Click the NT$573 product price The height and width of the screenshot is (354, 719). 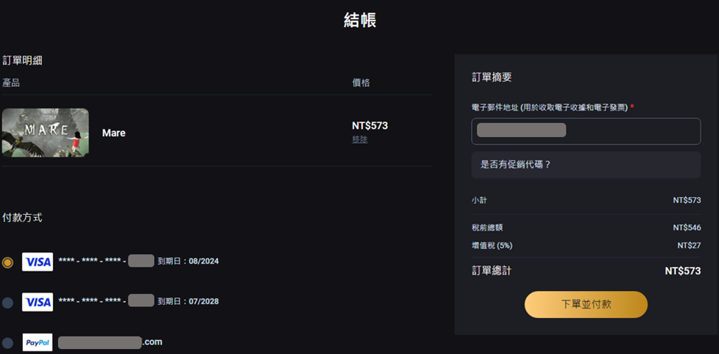[x=370, y=126]
